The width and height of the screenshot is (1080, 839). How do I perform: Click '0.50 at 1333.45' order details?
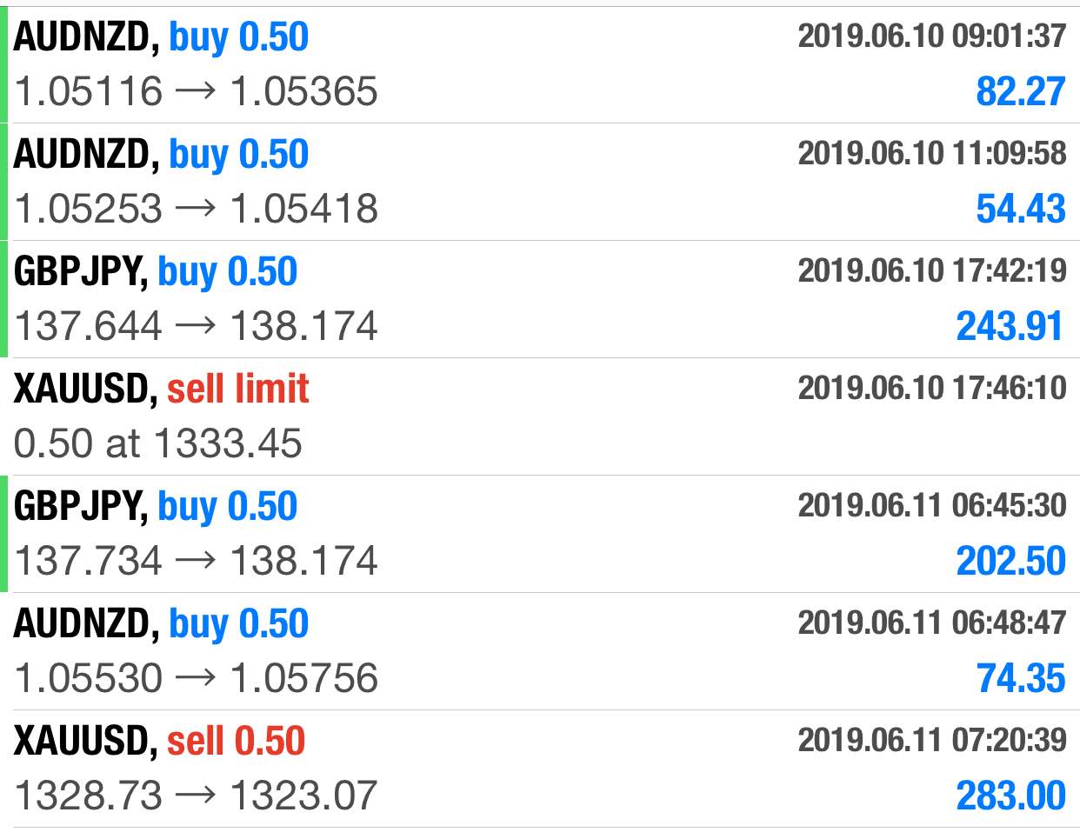click(x=158, y=443)
